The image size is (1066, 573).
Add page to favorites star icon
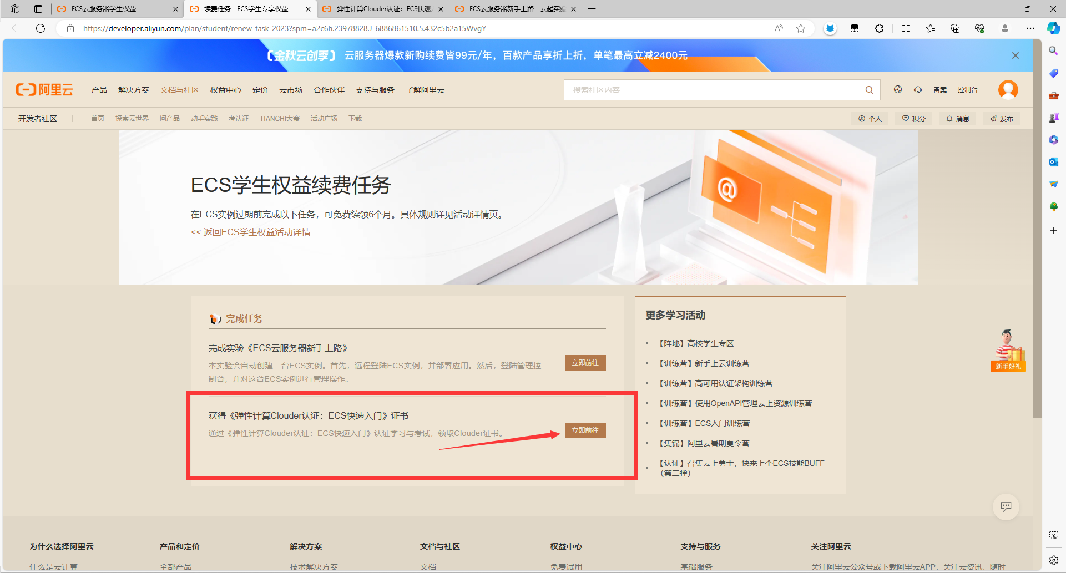pos(801,28)
